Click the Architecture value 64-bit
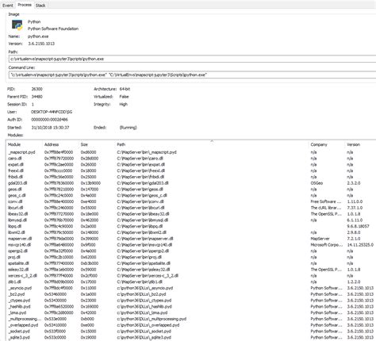Screen dimensions: 376x341 (x=125, y=89)
